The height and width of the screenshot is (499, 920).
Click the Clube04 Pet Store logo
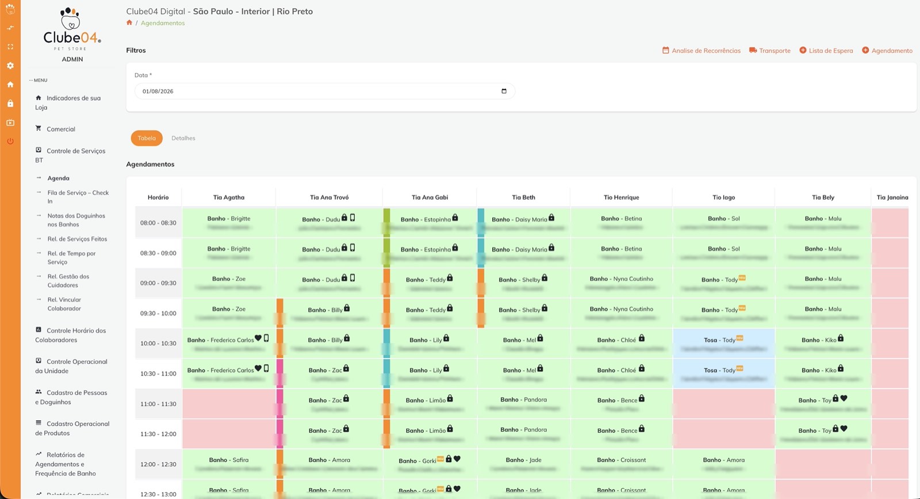72,30
